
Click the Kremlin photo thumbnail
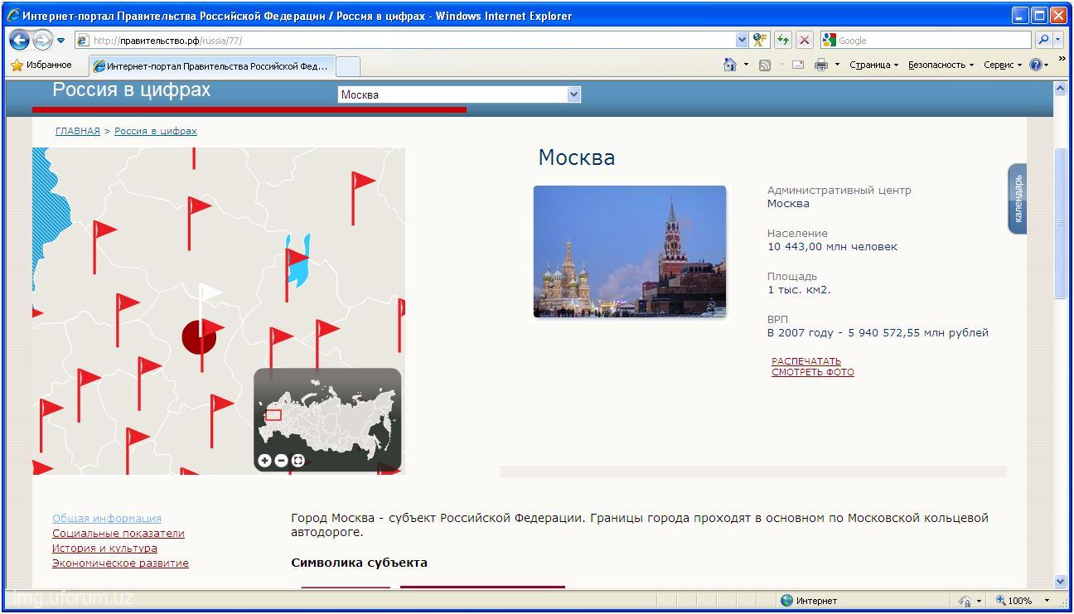[630, 251]
